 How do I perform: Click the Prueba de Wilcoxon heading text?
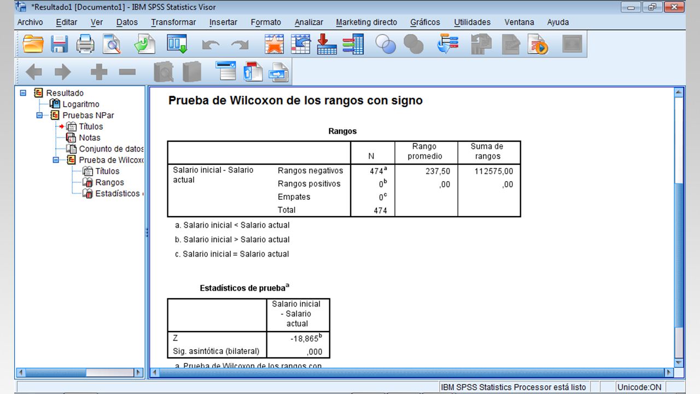coord(295,101)
